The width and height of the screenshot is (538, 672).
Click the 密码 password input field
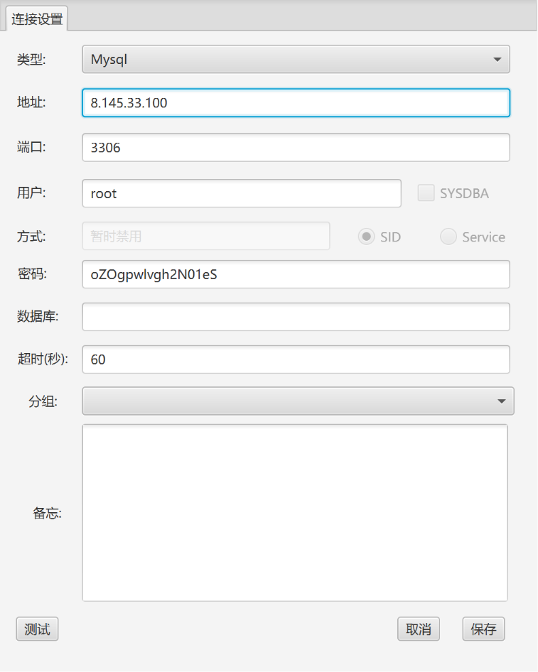coord(295,273)
